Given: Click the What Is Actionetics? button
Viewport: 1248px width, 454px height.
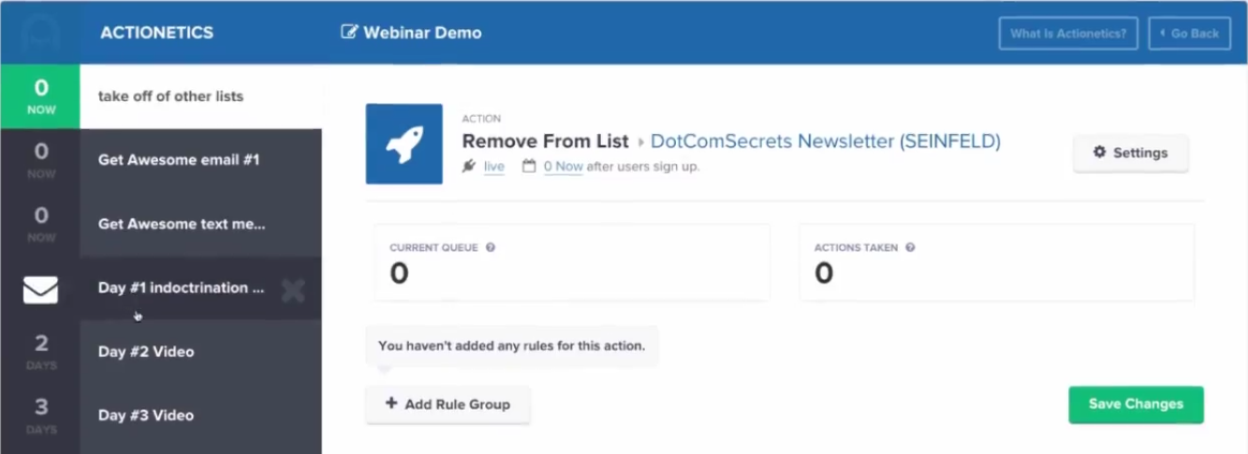Looking at the screenshot, I should coord(1068,33).
